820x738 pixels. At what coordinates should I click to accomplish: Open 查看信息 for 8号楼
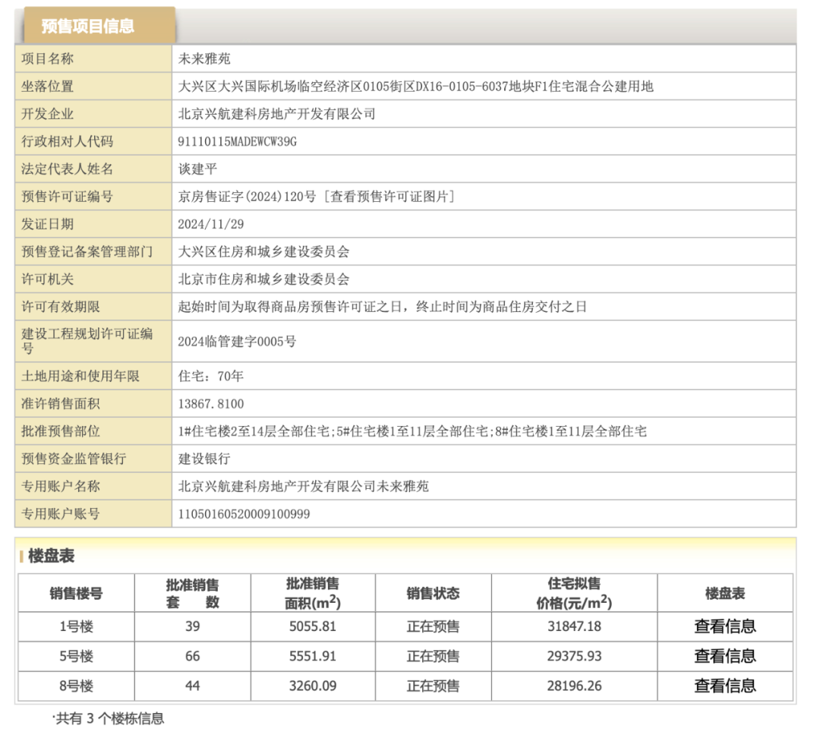click(725, 686)
